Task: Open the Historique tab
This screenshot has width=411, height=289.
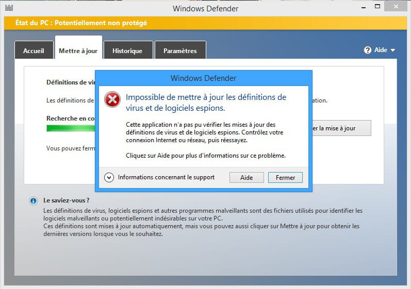Action: (x=128, y=50)
